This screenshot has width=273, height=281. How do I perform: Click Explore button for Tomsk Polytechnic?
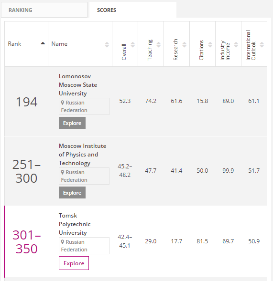(x=74, y=263)
